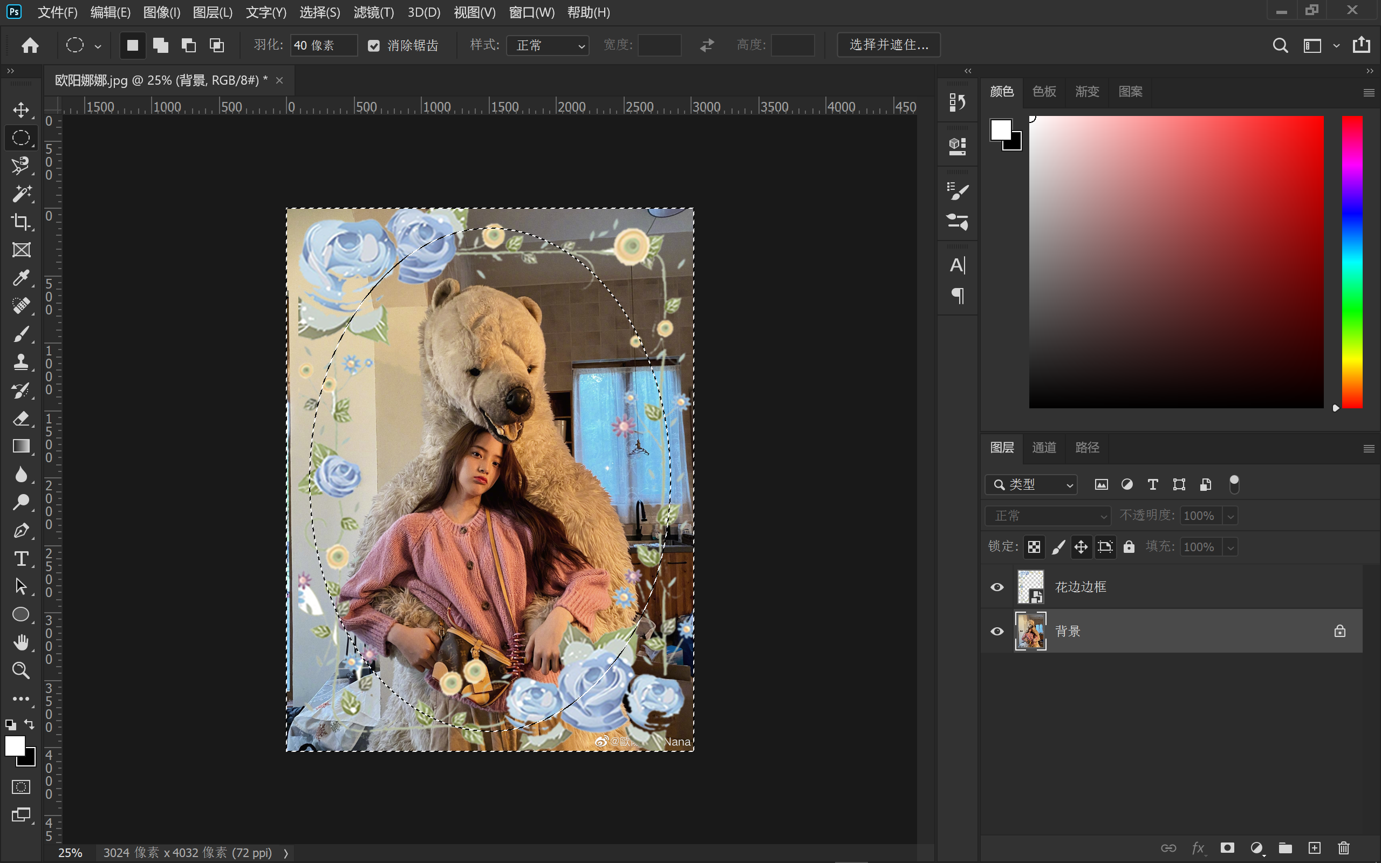Select the Hand tool
This screenshot has height=863, width=1381.
point(21,642)
